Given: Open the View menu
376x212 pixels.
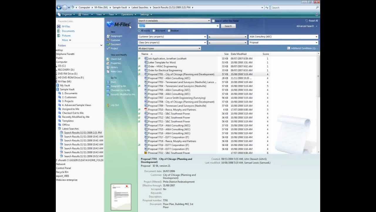Looking at the screenshot, I should tap(100, 14).
